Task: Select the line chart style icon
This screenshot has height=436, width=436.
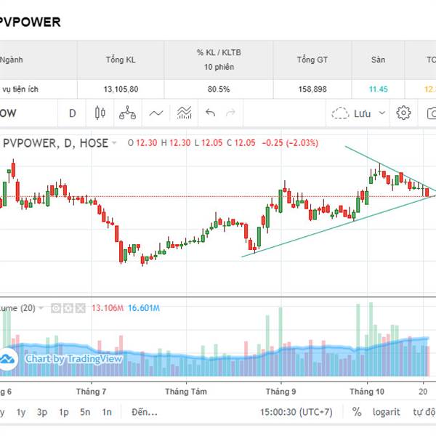Action: coord(156,113)
